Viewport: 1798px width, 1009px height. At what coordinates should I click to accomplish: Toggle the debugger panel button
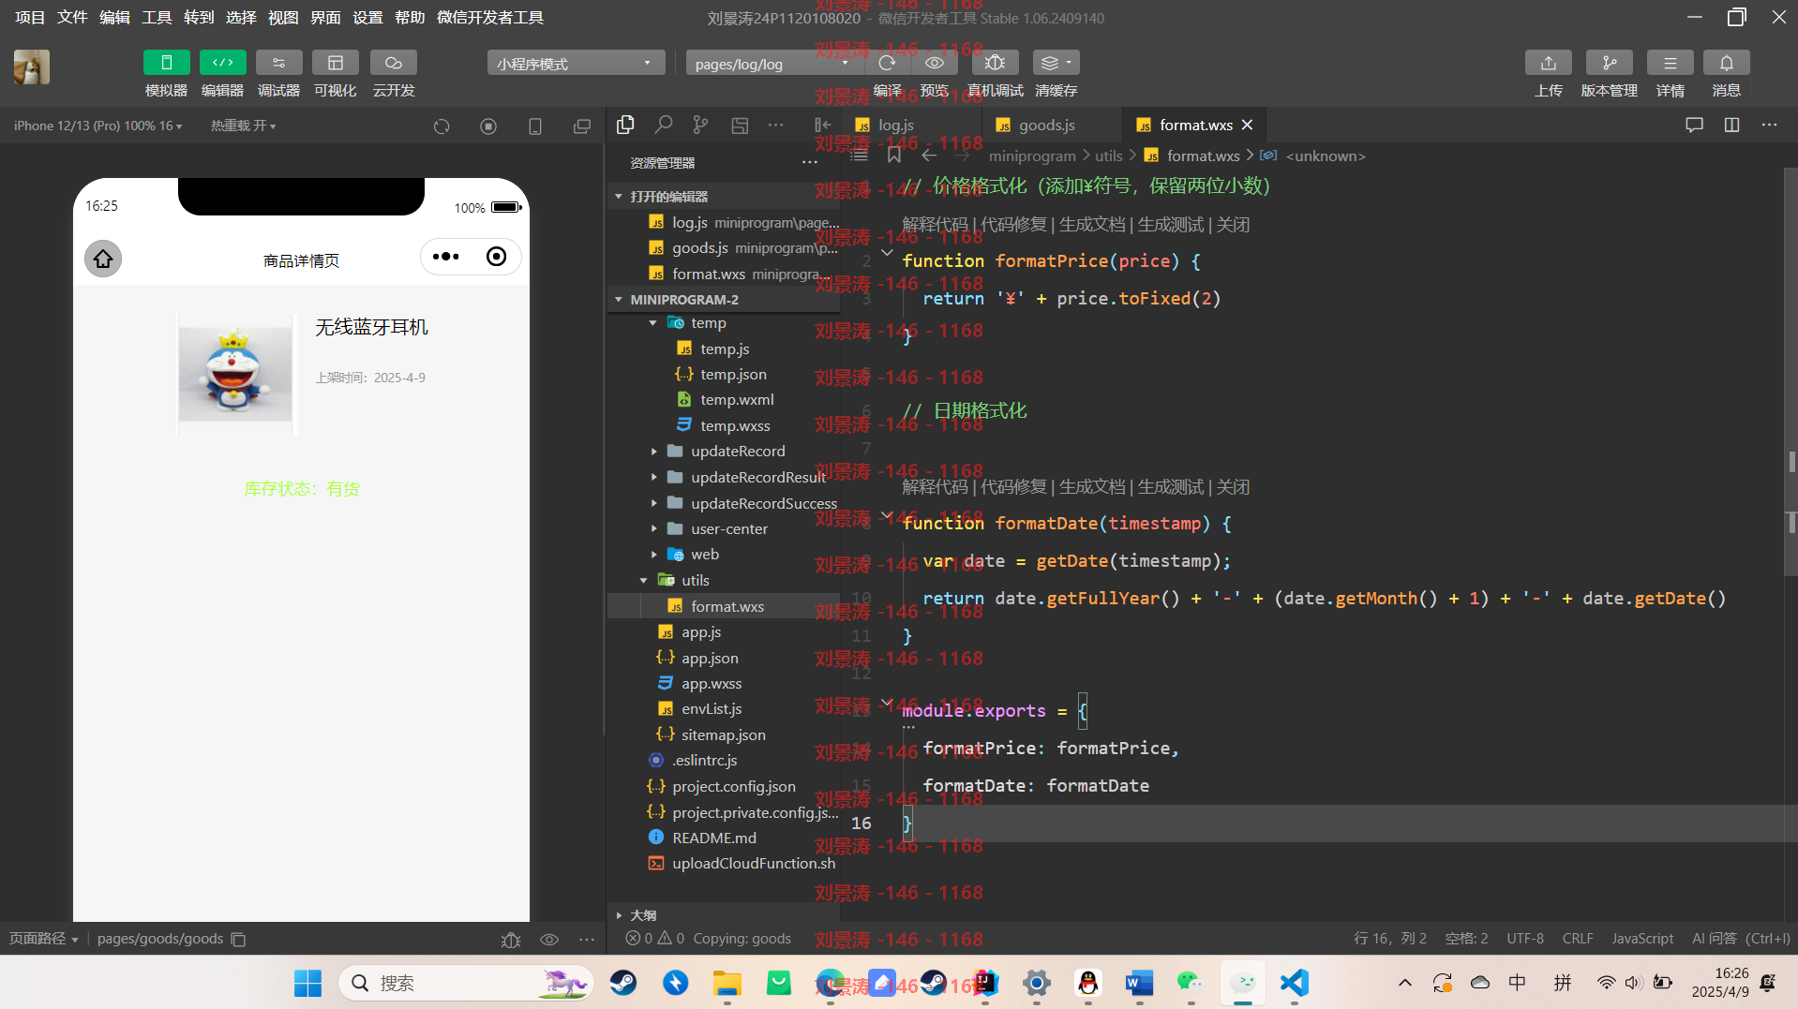coord(278,63)
